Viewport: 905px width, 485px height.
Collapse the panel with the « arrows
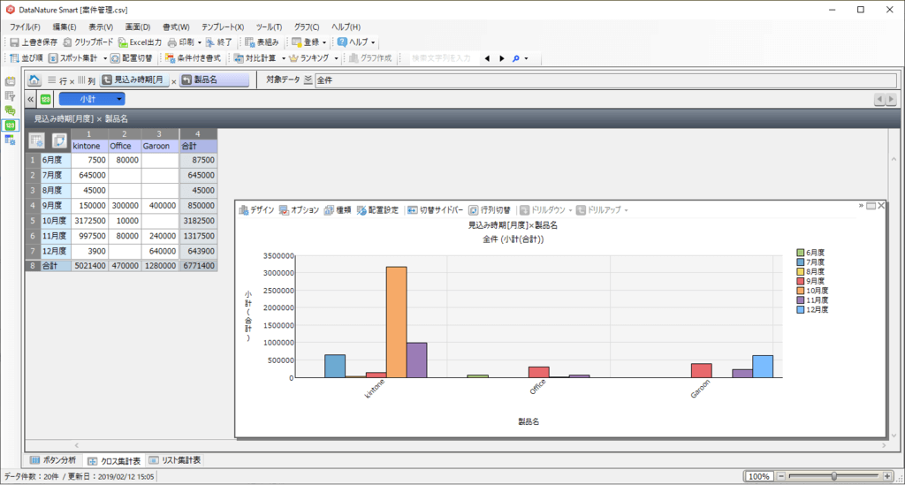[31, 99]
